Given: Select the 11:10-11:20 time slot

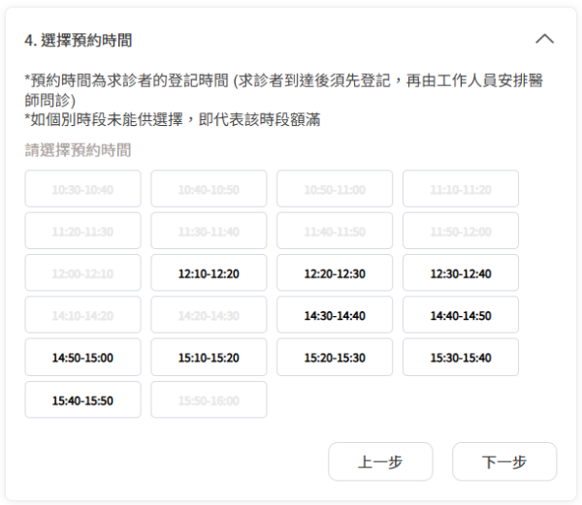Looking at the screenshot, I should pyautogui.click(x=461, y=189).
